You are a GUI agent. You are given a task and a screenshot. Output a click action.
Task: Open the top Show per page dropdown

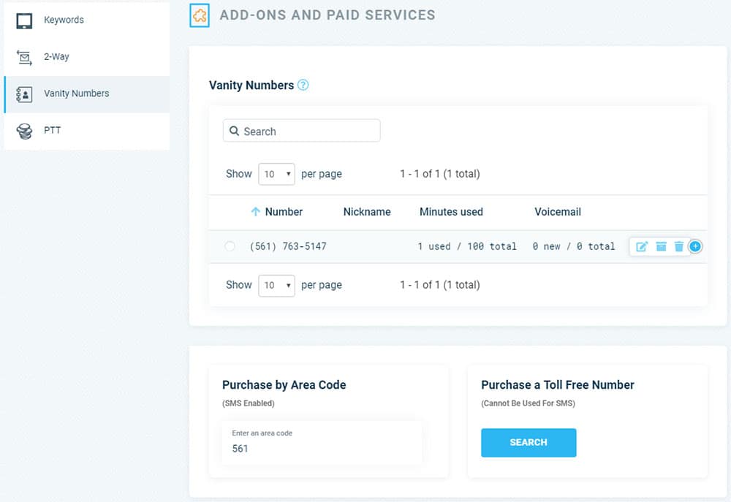pyautogui.click(x=276, y=174)
